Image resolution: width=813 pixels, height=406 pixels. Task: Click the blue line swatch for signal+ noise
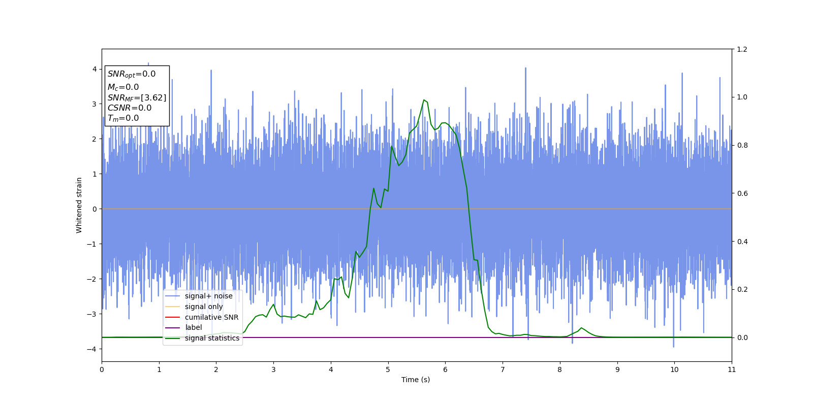pyautogui.click(x=173, y=296)
